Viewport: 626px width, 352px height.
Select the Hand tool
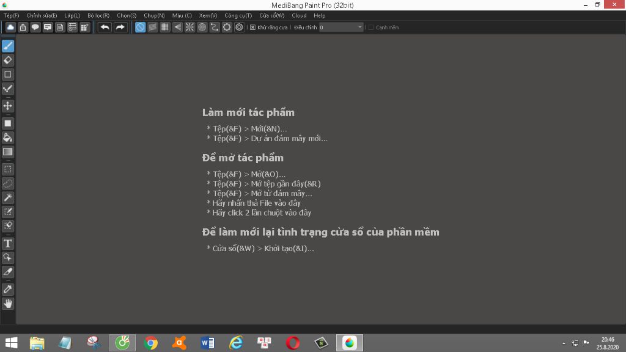7,304
